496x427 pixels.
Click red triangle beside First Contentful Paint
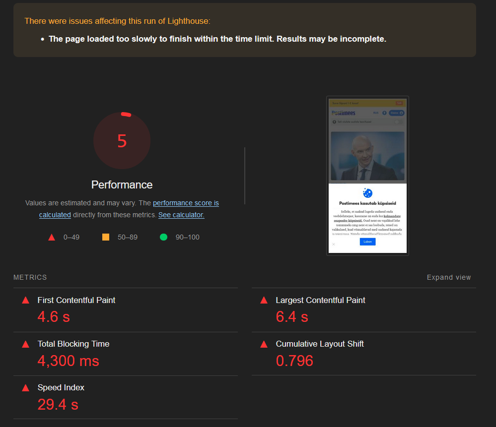(x=26, y=300)
